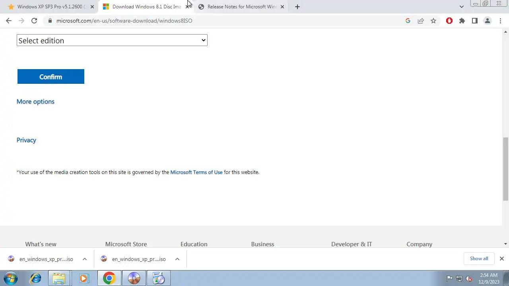509x286 pixels.
Task: Open Windows Explorer folder on taskbar
Action: pyautogui.click(x=59, y=278)
